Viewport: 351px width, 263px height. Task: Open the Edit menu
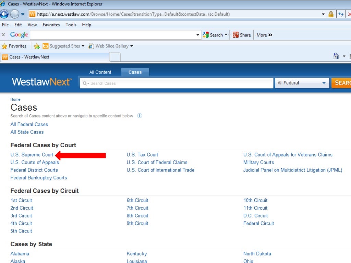pos(18,25)
